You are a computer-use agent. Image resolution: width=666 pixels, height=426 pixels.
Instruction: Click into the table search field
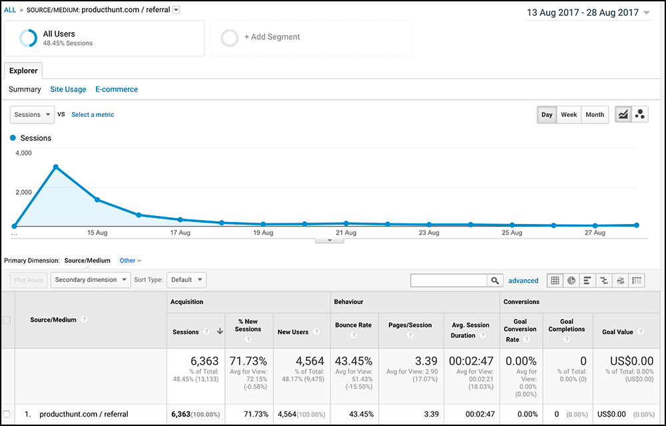(449, 280)
